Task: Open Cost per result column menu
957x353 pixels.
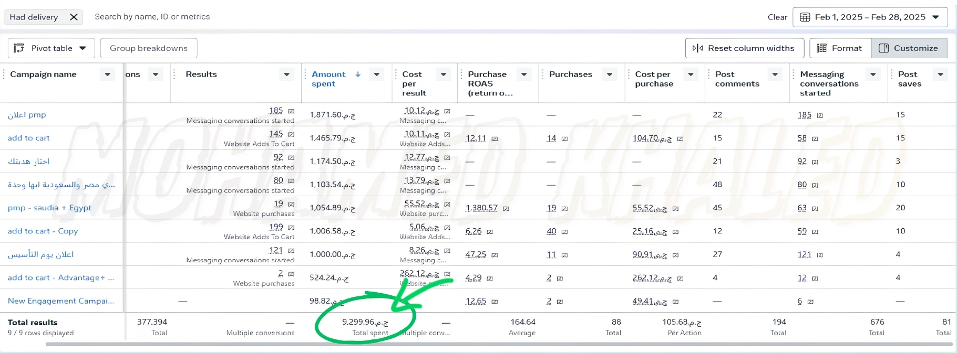Action: pyautogui.click(x=444, y=74)
